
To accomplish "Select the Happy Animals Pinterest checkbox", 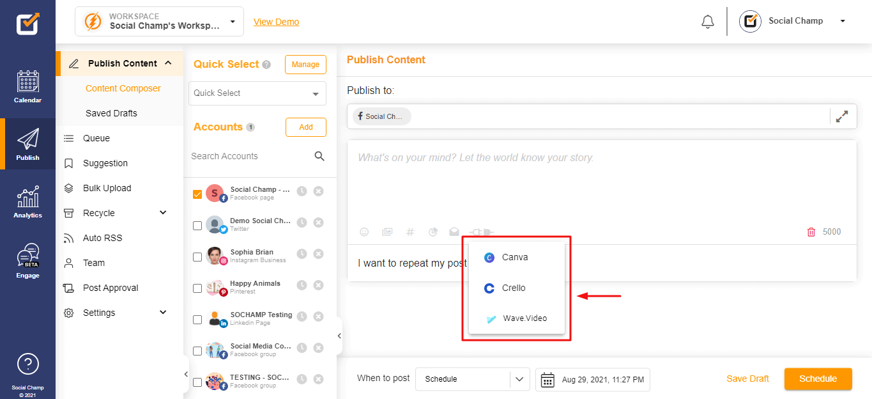I will [x=197, y=288].
